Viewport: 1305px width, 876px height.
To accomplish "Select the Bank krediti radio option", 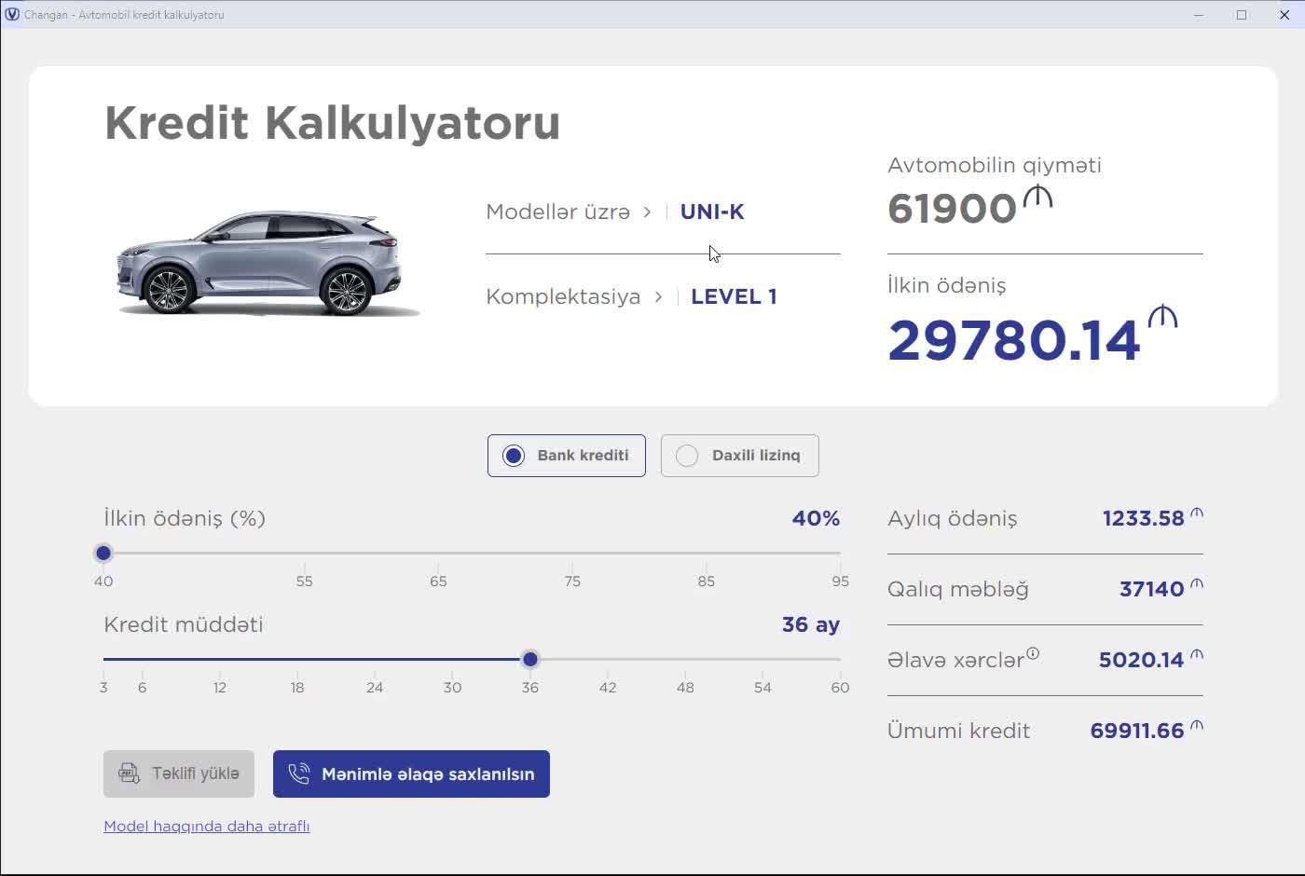I will tap(566, 456).
